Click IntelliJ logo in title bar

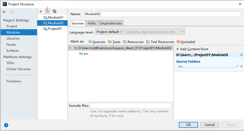[5, 4]
